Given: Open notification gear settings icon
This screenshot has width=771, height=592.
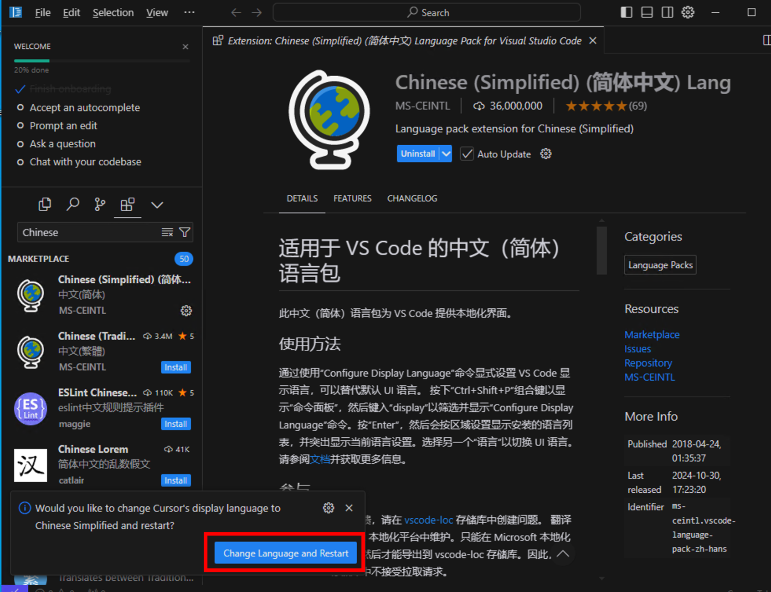Looking at the screenshot, I should click(x=328, y=508).
